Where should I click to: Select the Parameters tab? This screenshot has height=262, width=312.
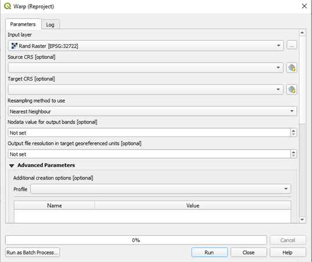pos(23,24)
